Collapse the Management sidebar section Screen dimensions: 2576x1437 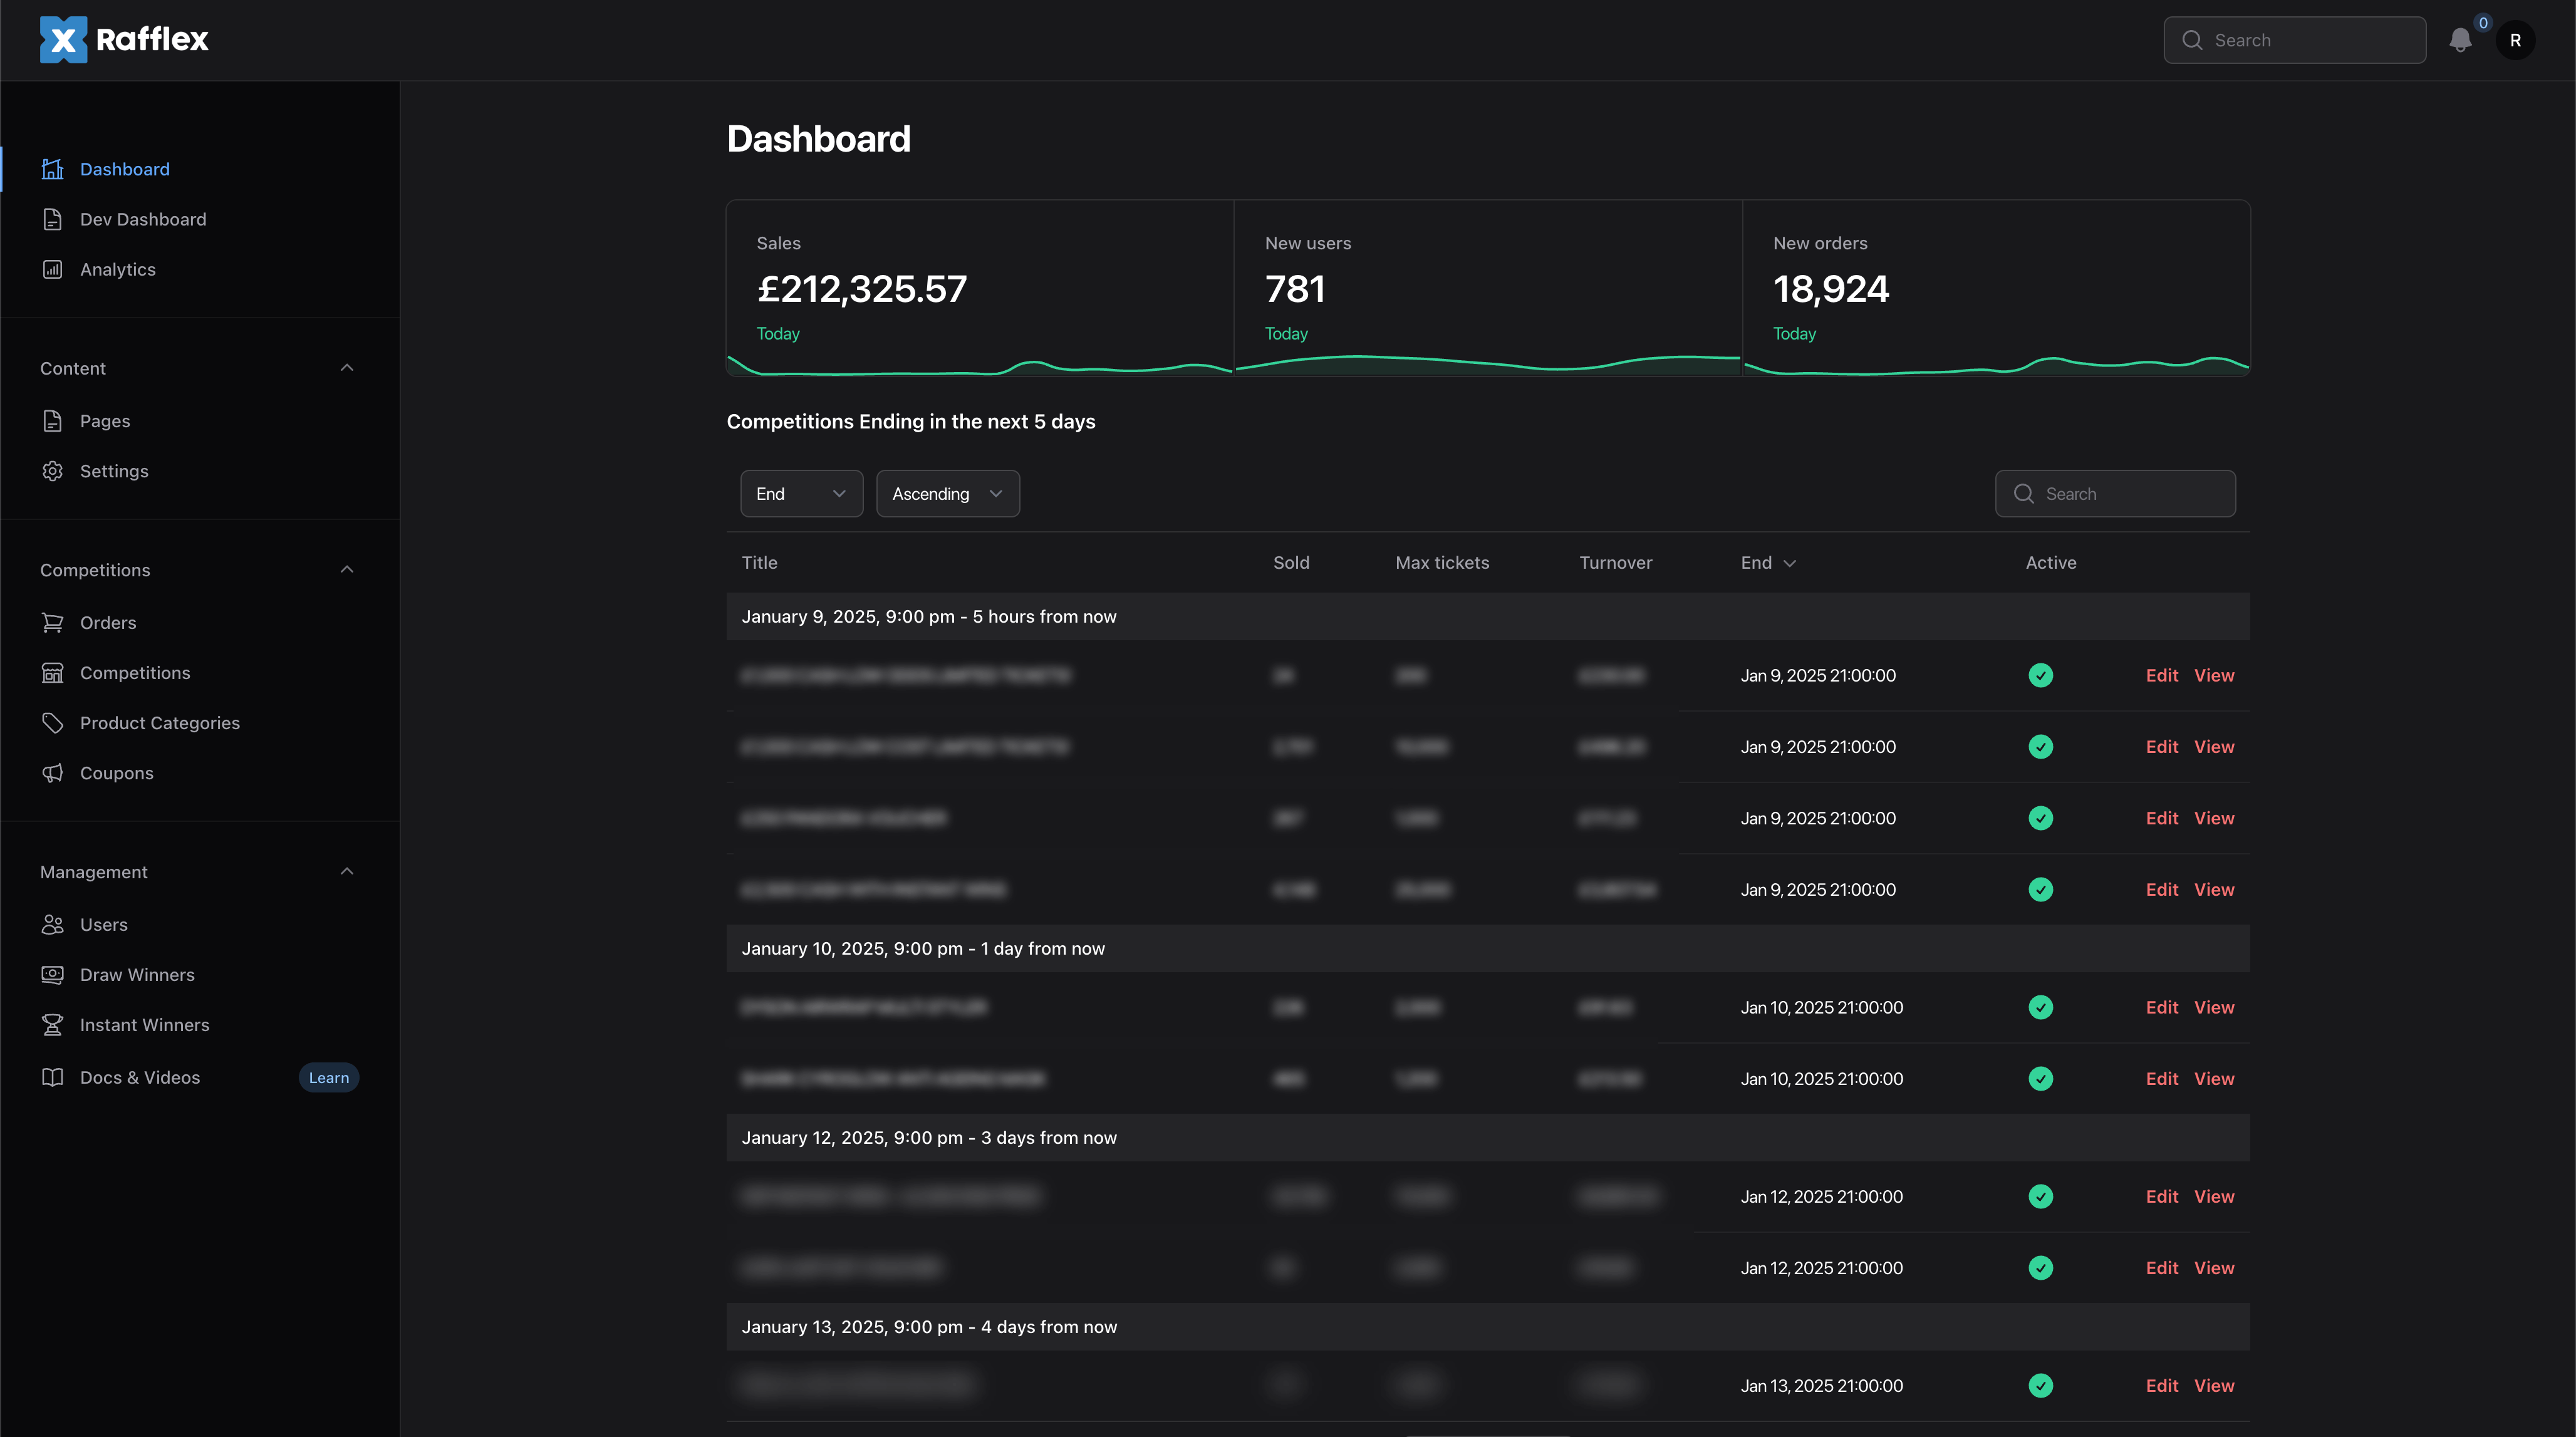pyautogui.click(x=347, y=872)
